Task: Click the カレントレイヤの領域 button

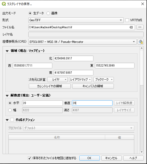Action: click(x=50, y=86)
